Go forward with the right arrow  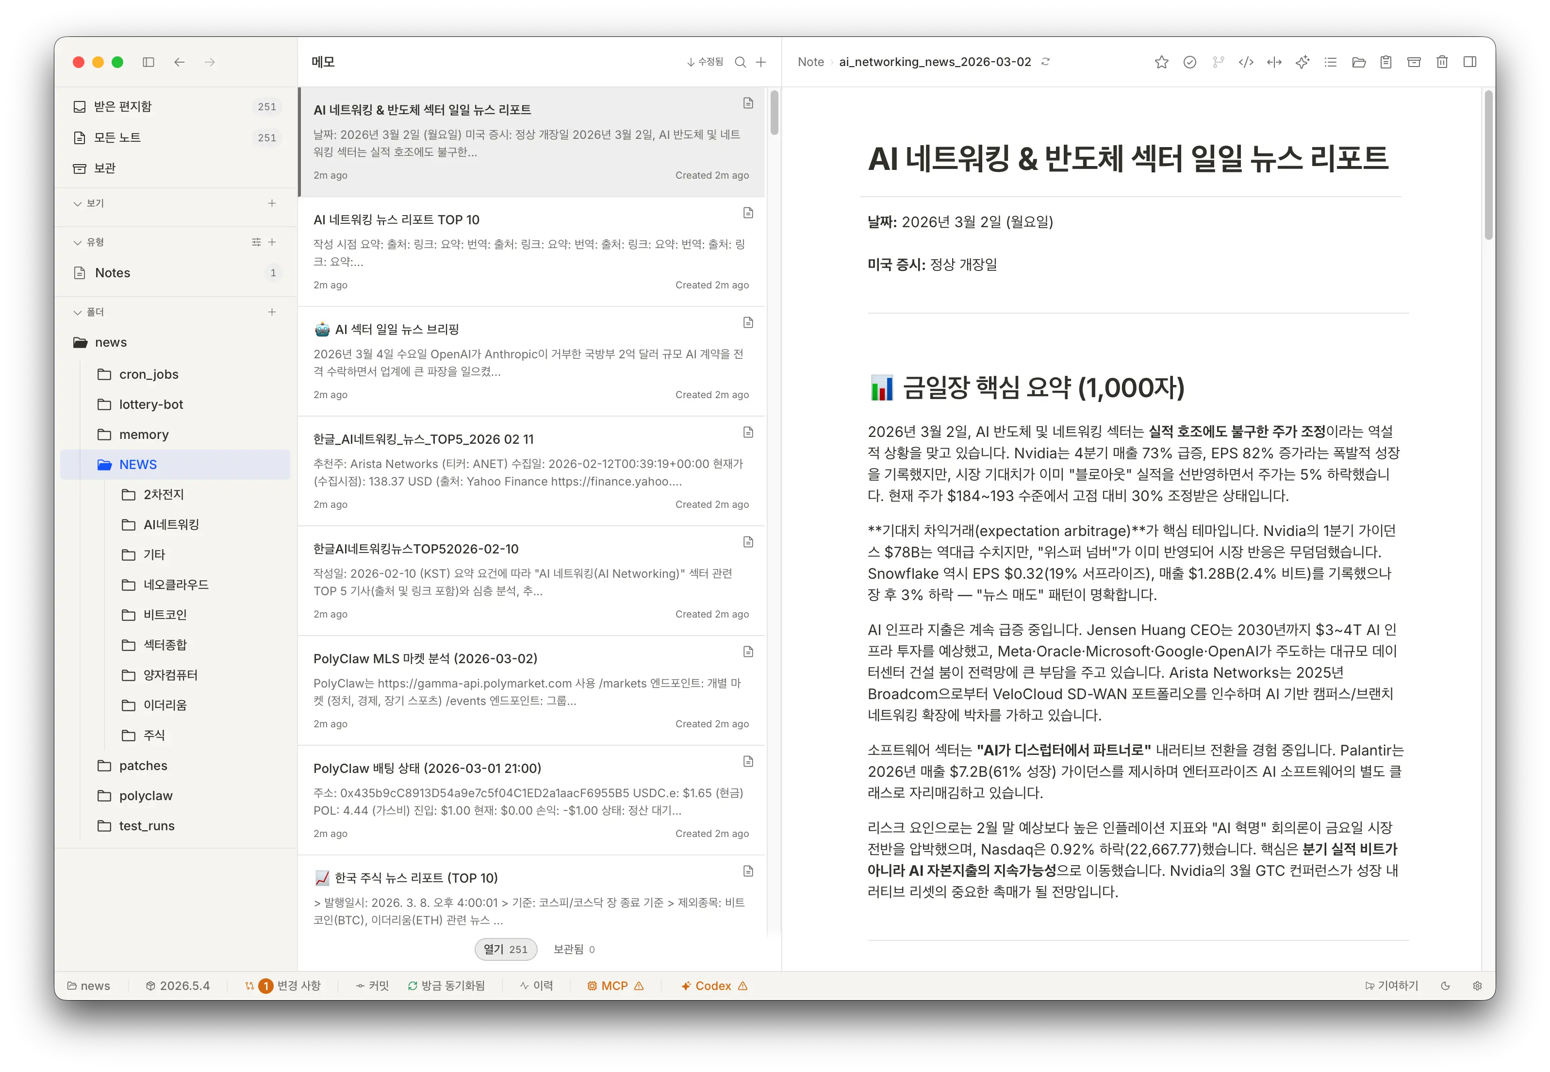(x=210, y=63)
